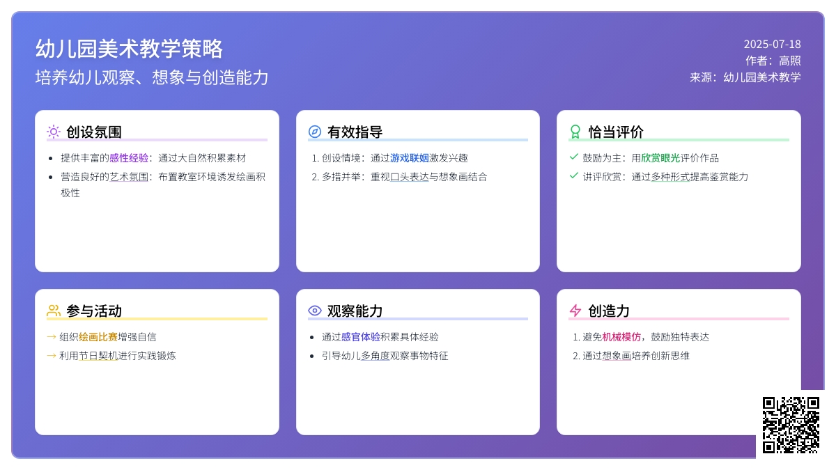This screenshot has height=470, width=836.
Task: Click the green highlighted text 欣赏眼光
Action: (660, 158)
